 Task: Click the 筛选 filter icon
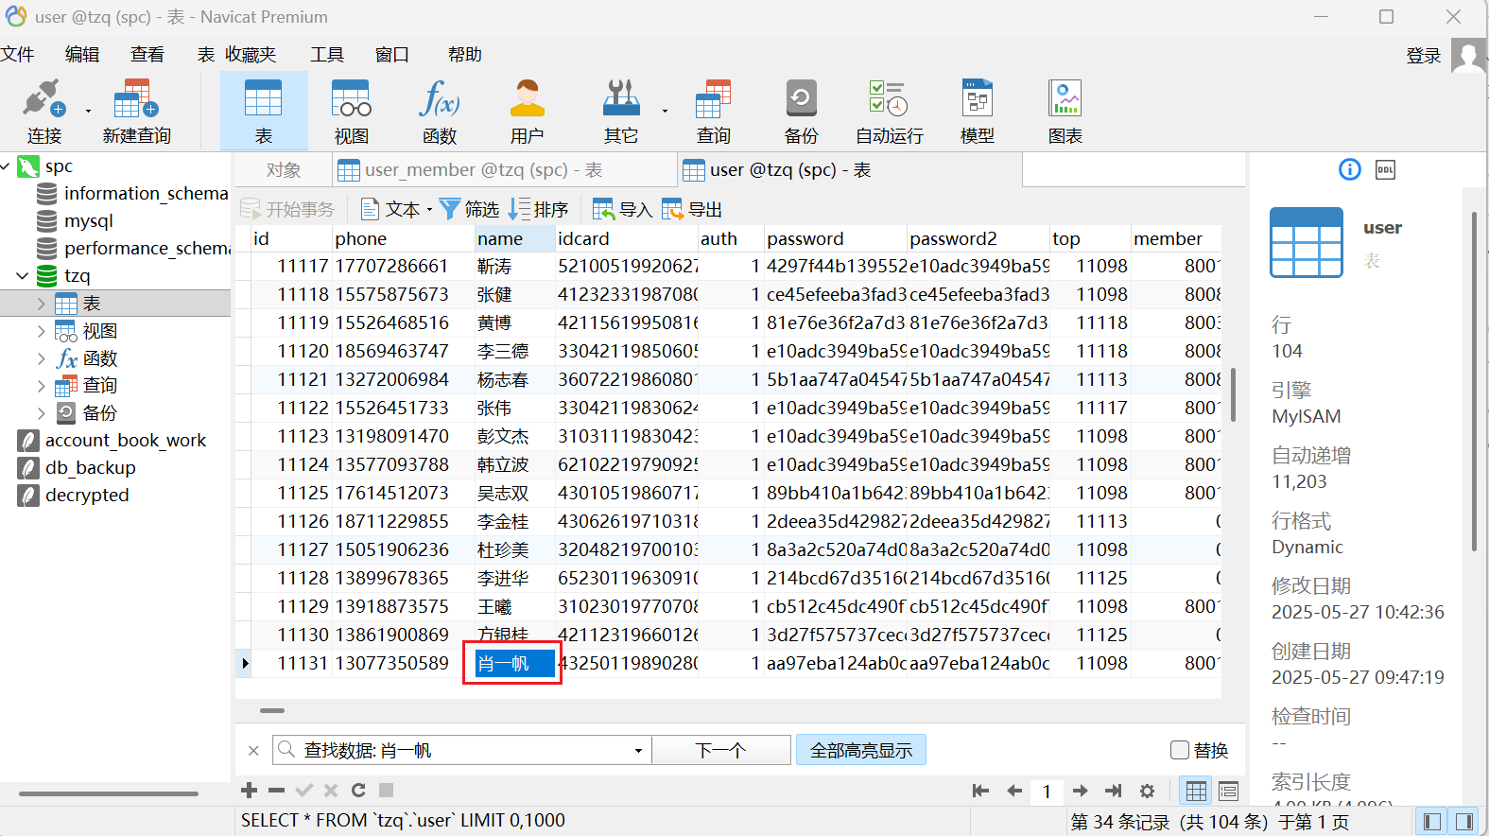click(451, 209)
